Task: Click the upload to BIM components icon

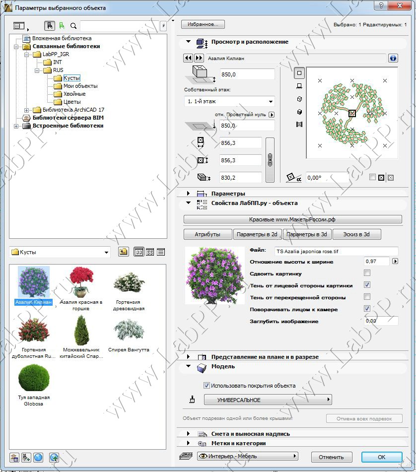Action: tap(54, 458)
